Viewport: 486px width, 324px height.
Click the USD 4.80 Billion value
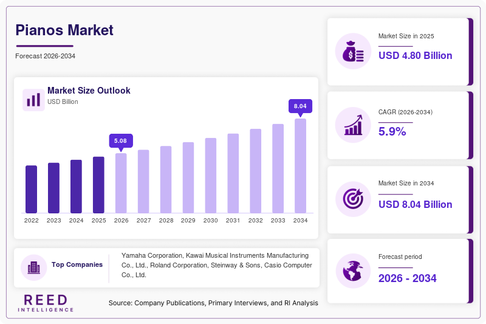coord(416,55)
